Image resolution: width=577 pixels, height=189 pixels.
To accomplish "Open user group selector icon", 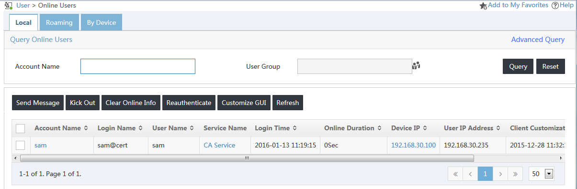I will (x=416, y=66).
